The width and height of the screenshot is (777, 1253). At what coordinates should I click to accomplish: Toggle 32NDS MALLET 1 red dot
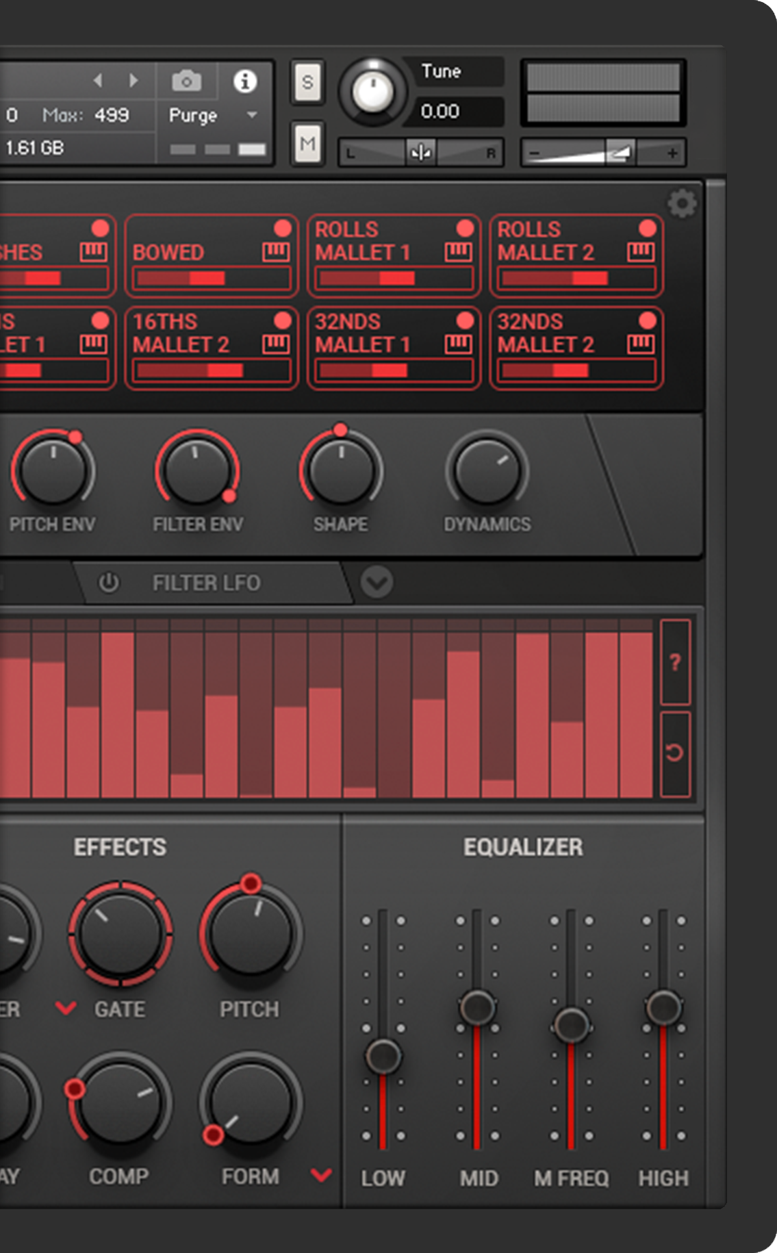(465, 320)
